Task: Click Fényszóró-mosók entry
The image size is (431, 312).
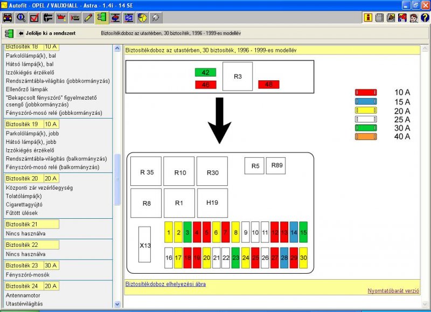Action: coord(28,275)
